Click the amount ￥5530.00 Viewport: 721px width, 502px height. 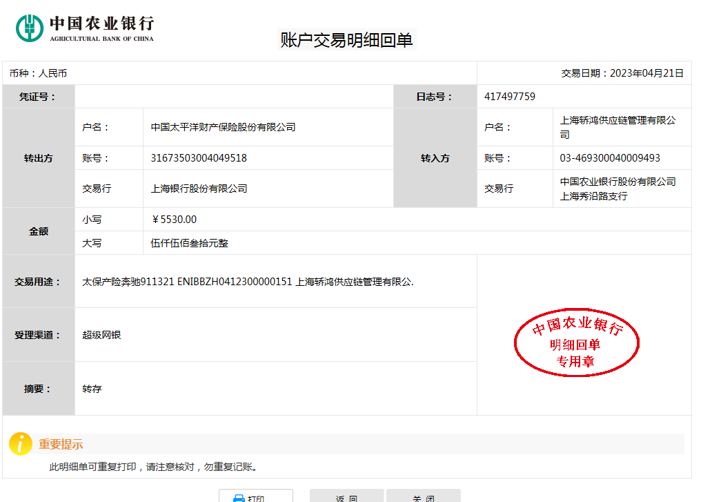[174, 220]
